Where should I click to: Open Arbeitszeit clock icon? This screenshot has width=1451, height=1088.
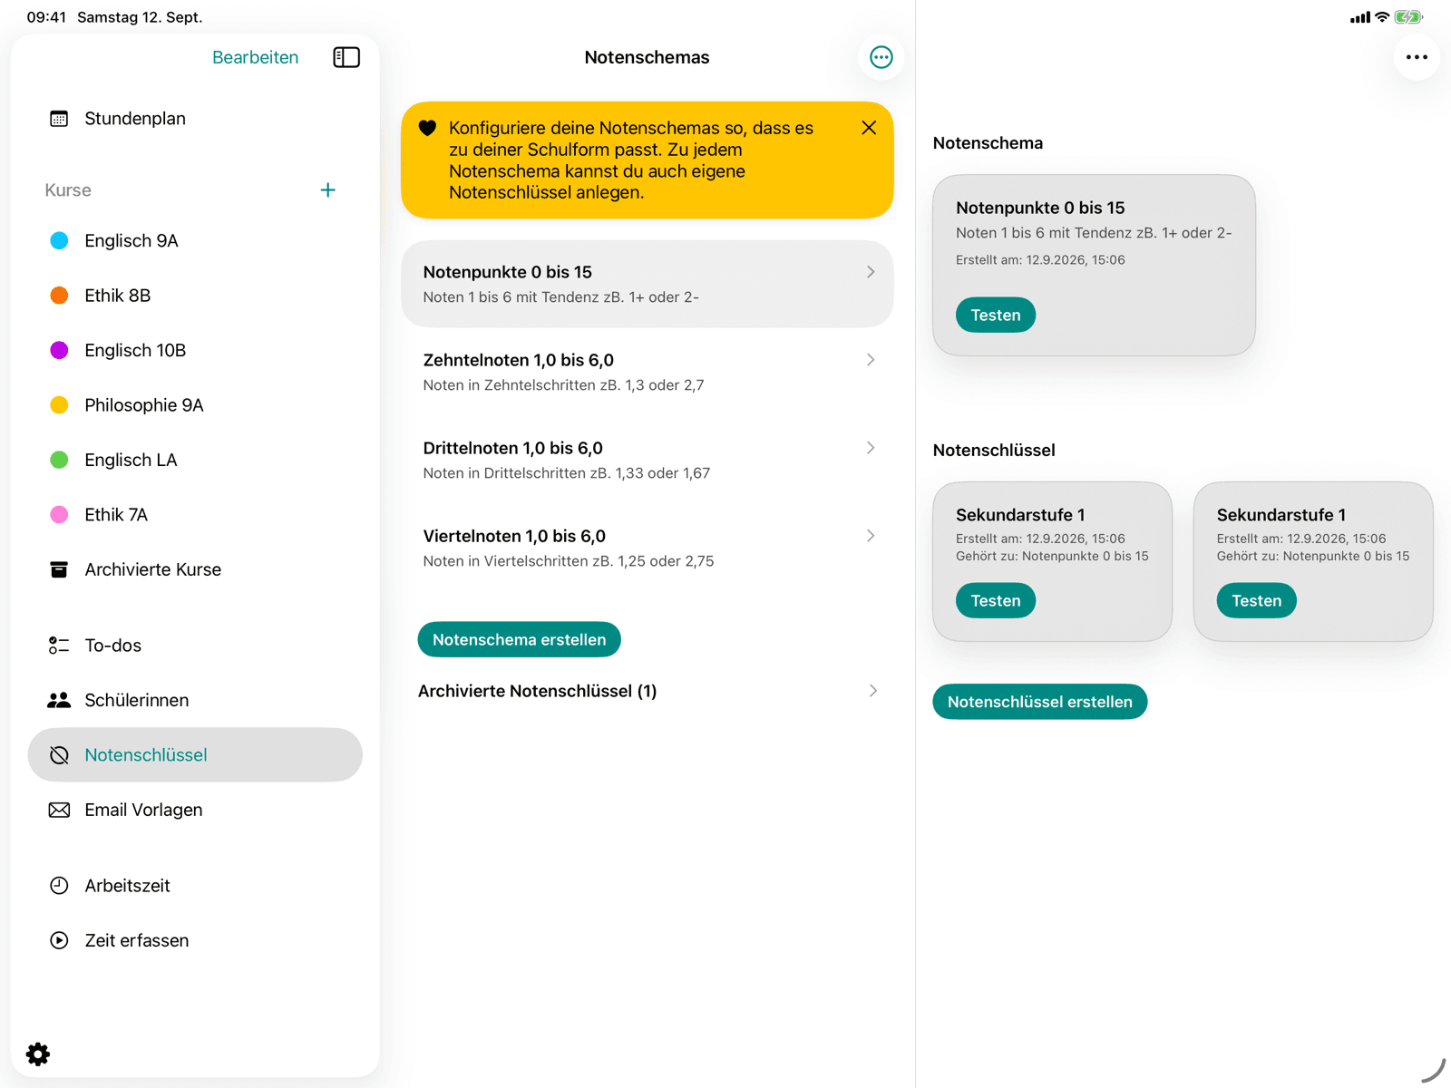[x=59, y=886]
